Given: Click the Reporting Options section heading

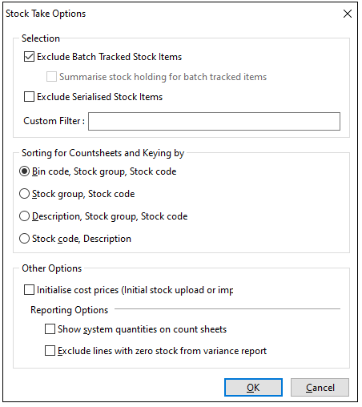Looking at the screenshot, I should pos(70,310).
